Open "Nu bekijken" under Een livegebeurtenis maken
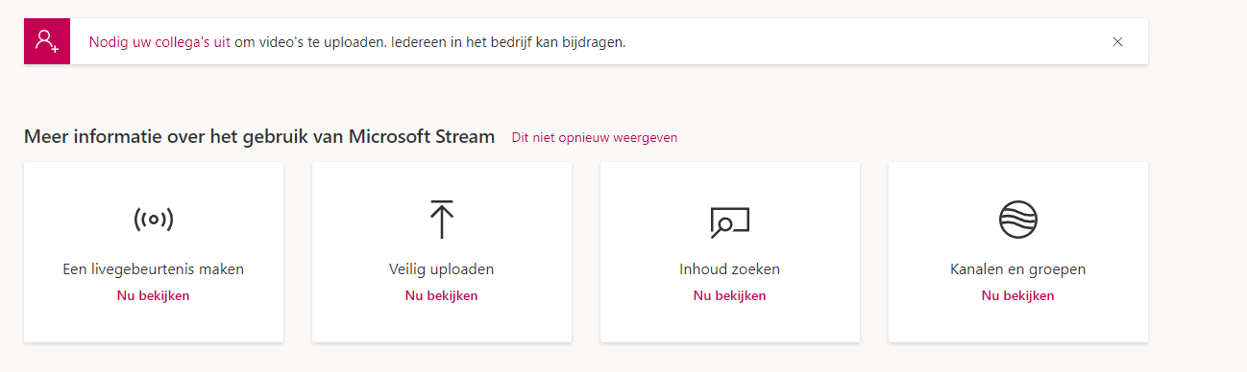1247x372 pixels. tap(154, 295)
